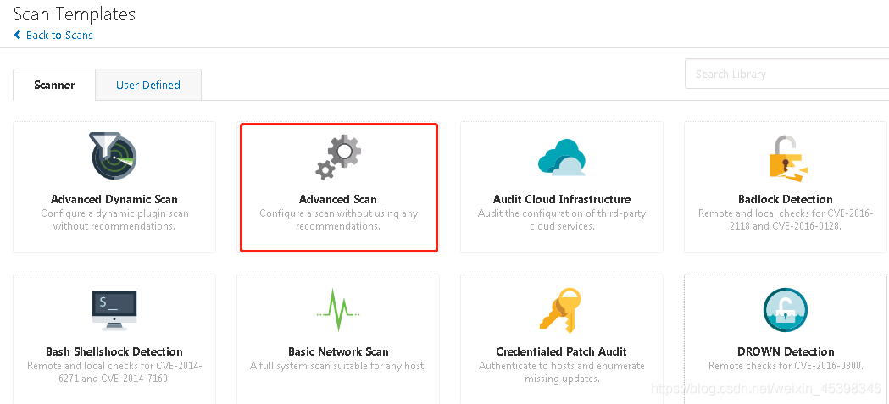
Task: Click 'Remote and local checks for CVE-2016-' text
Action: point(786,213)
